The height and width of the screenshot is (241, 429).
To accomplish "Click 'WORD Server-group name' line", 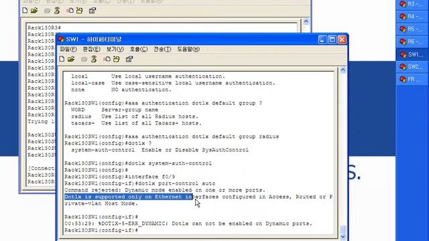I will [115, 110].
